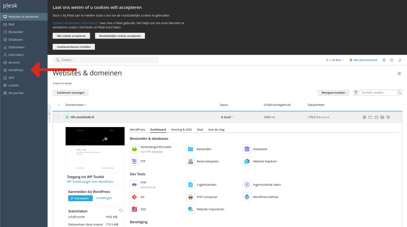Click hosting settings sliders icon in row
The height and width of the screenshot is (227, 407).
(x=388, y=117)
